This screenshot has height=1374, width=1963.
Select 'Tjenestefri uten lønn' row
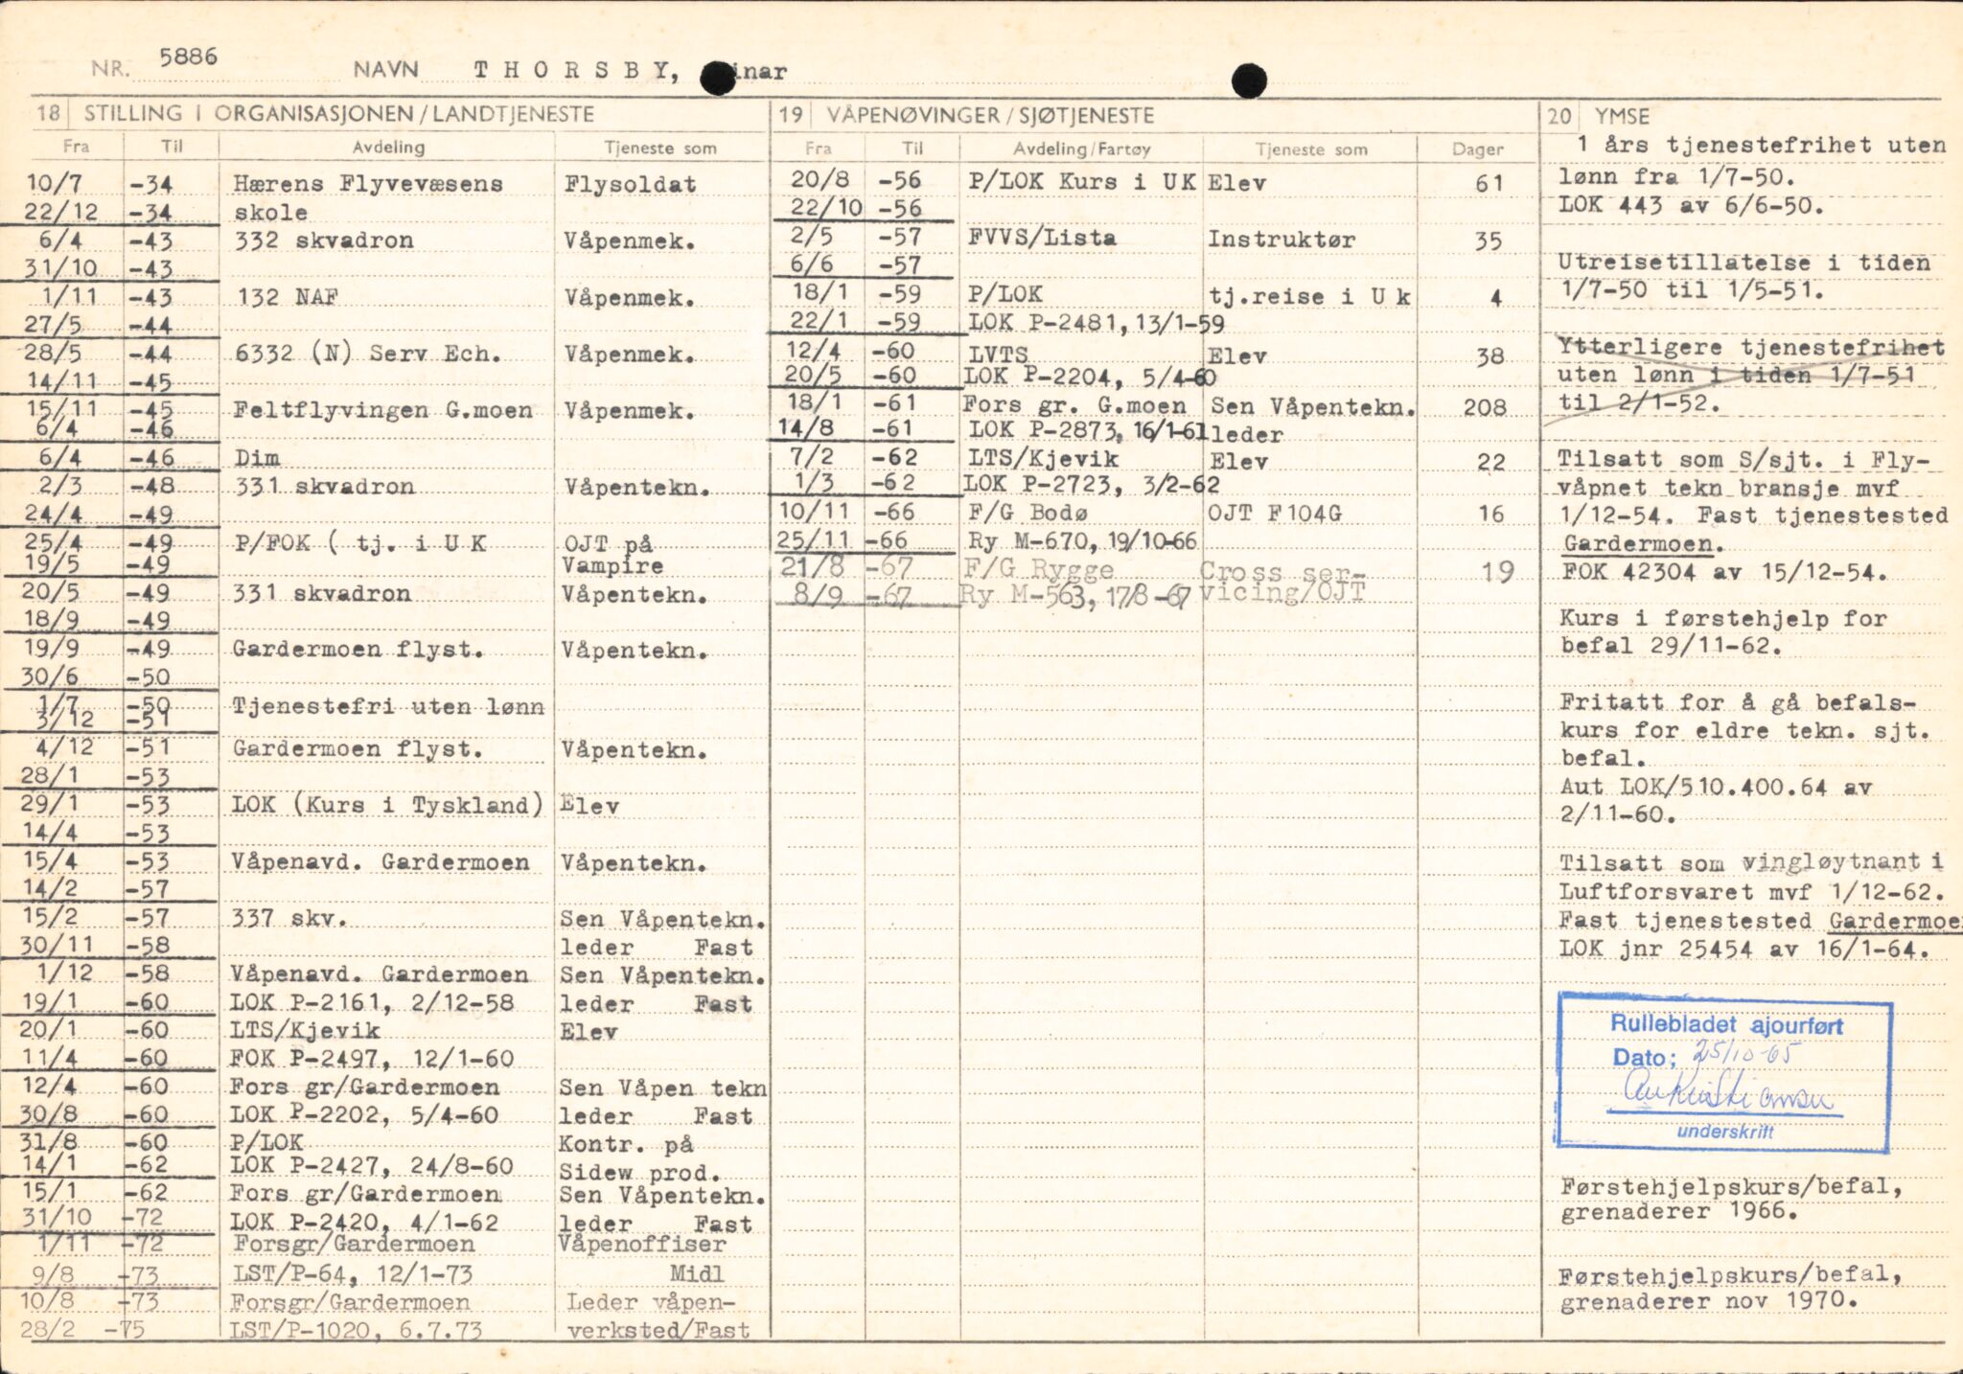point(388,707)
